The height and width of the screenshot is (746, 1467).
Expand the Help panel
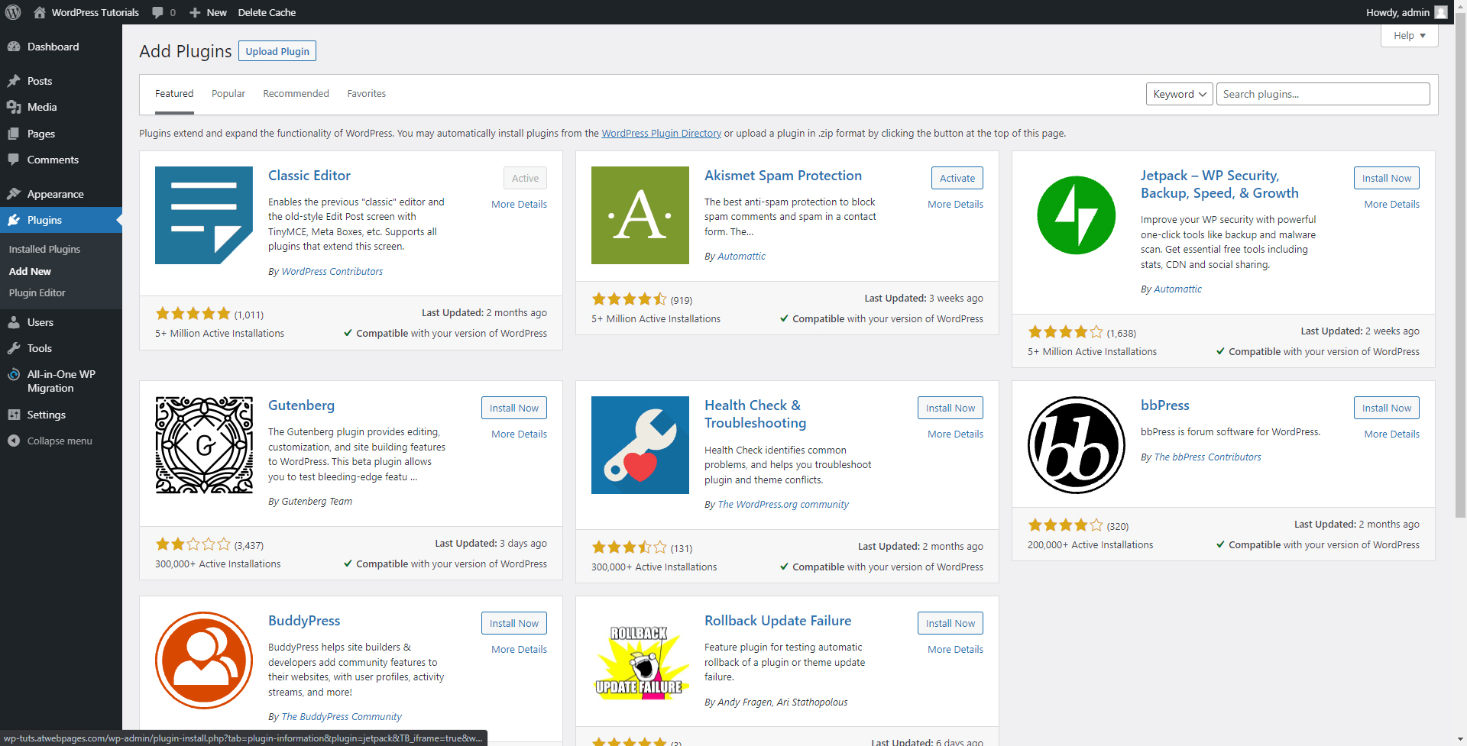(x=1409, y=36)
